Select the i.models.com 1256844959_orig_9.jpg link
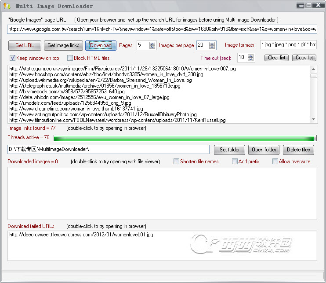 (70, 103)
